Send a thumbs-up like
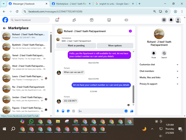The height and width of the screenshot is (140, 186). click(x=132, y=111)
